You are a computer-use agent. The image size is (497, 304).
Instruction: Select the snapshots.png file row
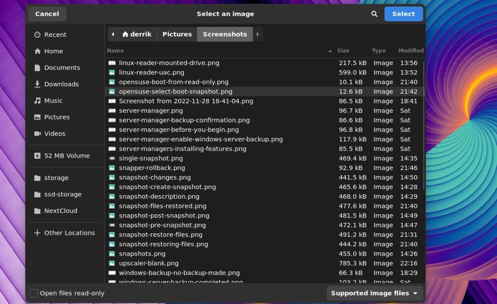(x=142, y=254)
